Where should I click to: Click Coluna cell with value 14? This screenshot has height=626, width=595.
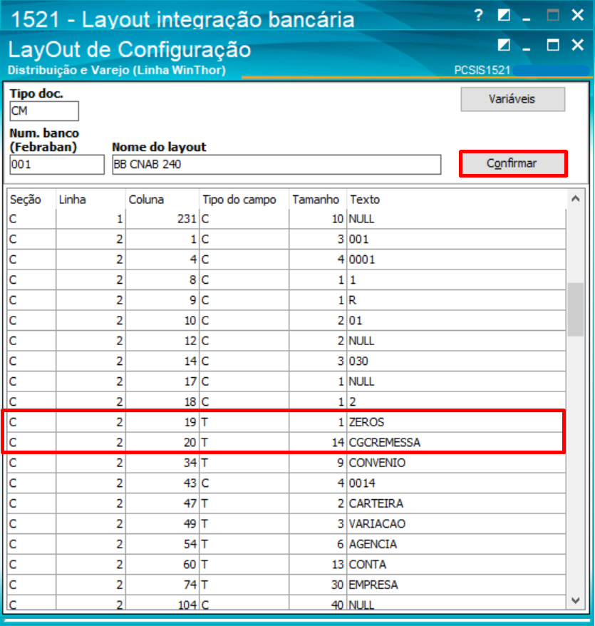pyautogui.click(x=162, y=361)
